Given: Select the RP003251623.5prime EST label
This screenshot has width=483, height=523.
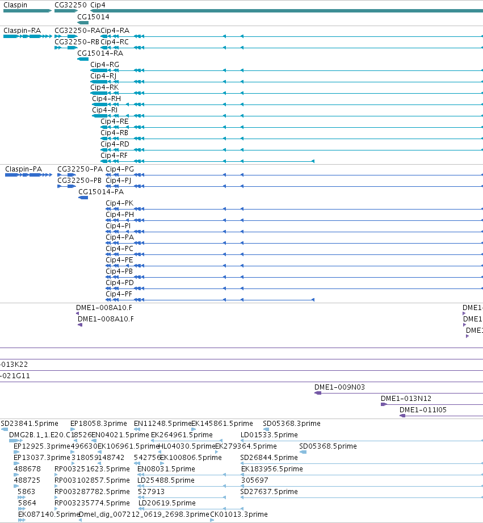Looking at the screenshot, I should click(x=92, y=468).
